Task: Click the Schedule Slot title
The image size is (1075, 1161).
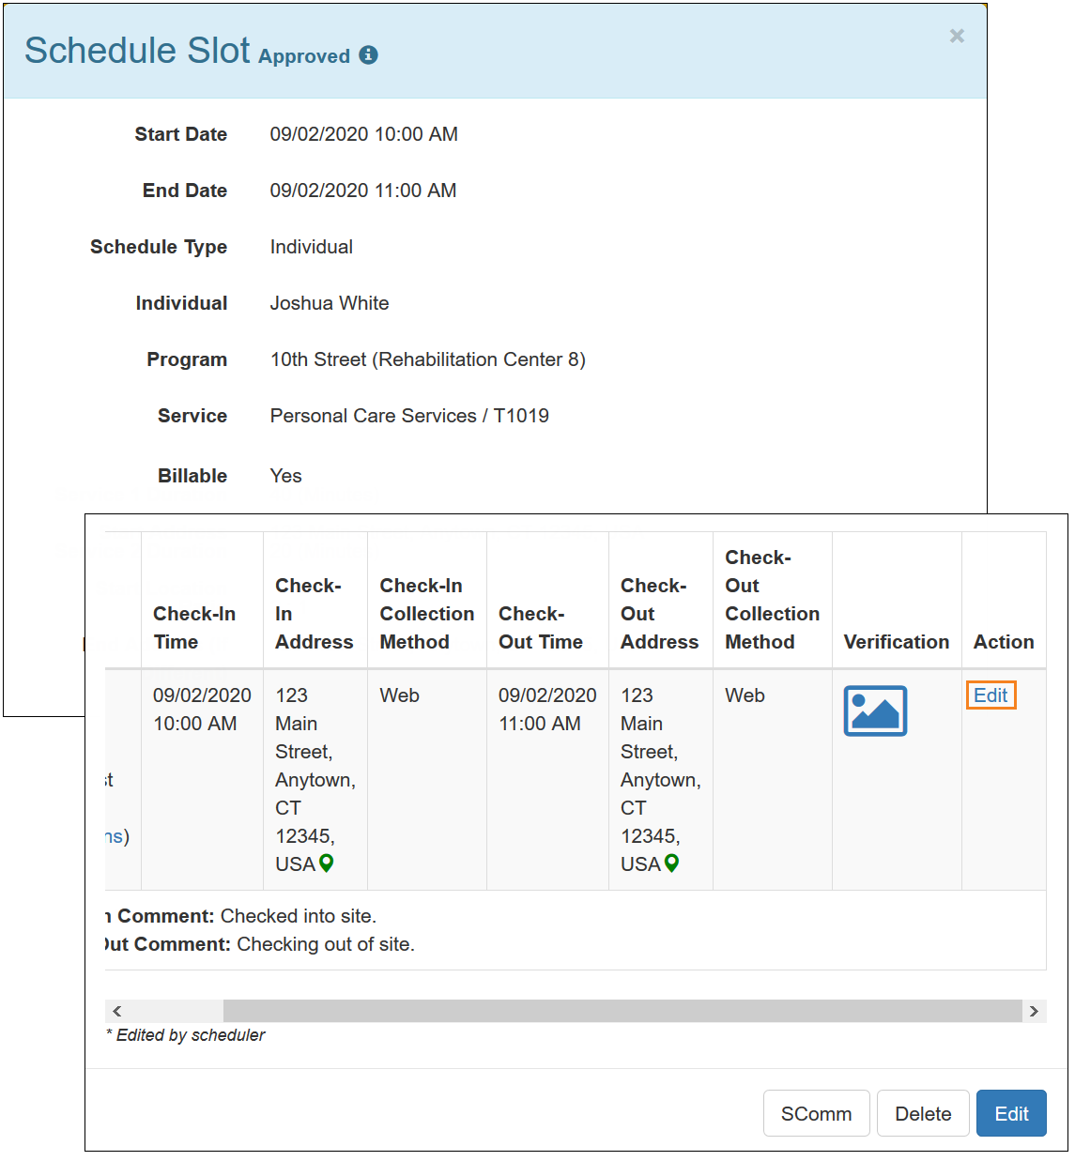Action: [x=137, y=51]
